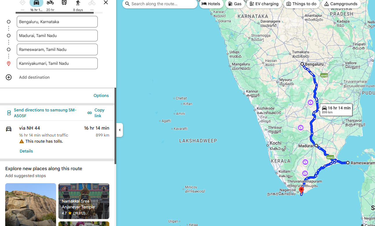Click the send-to-phone icon
This screenshot has width=375, height=226.
point(9,113)
